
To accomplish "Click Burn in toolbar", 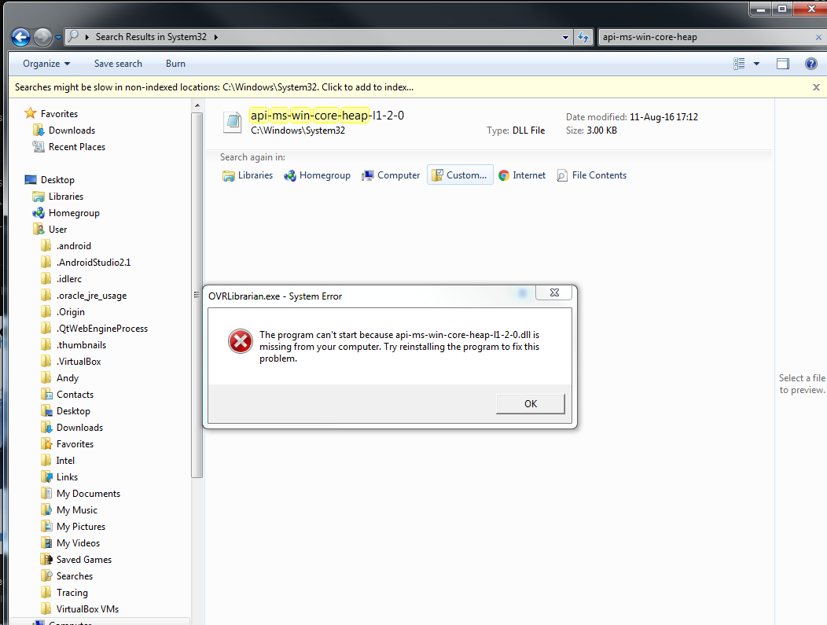I will (x=175, y=64).
